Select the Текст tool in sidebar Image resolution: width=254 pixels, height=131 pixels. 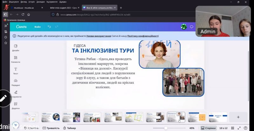point(16,70)
